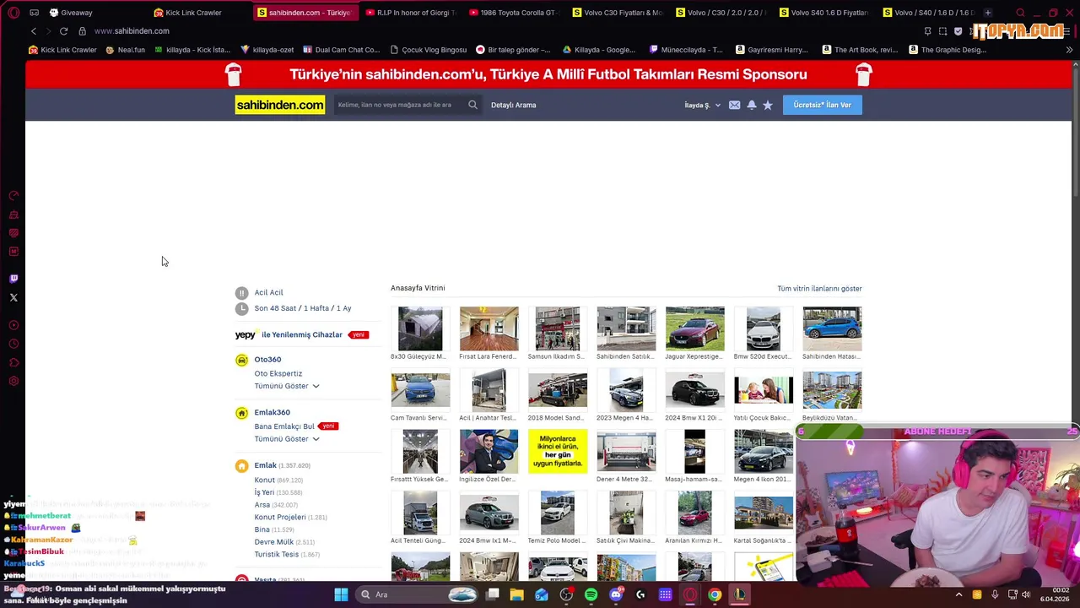Click the clock icon beside Son 48 Saat
The image size is (1080, 608).
[241, 308]
